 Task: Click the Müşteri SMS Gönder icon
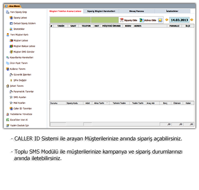pos(11,52)
